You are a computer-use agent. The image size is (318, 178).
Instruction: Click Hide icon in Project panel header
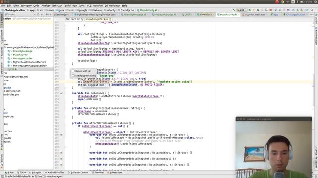tap(51, 14)
